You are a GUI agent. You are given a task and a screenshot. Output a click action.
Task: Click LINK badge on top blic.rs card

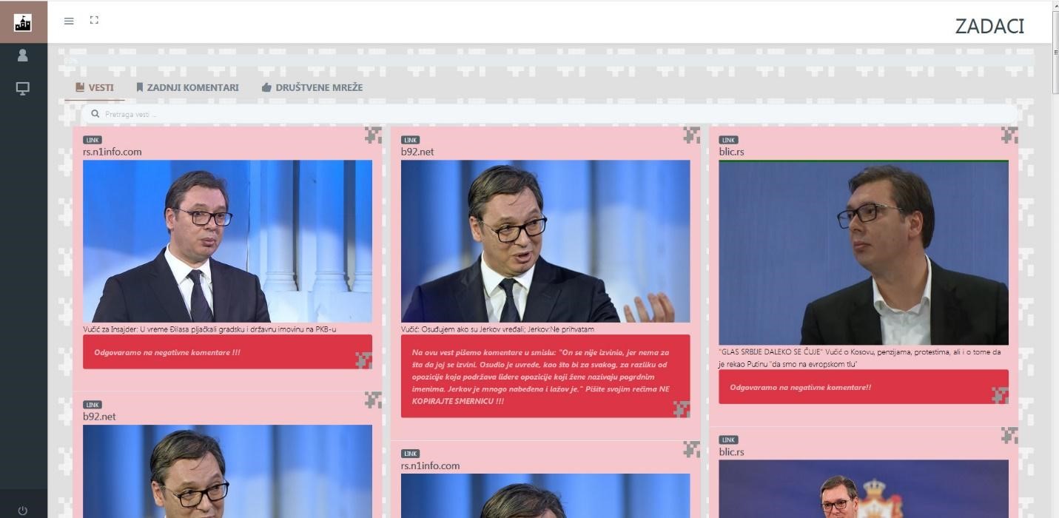point(728,140)
